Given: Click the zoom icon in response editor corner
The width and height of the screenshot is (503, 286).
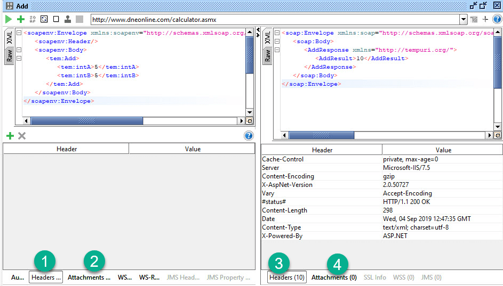Looking at the screenshot, I should tap(497, 136).
